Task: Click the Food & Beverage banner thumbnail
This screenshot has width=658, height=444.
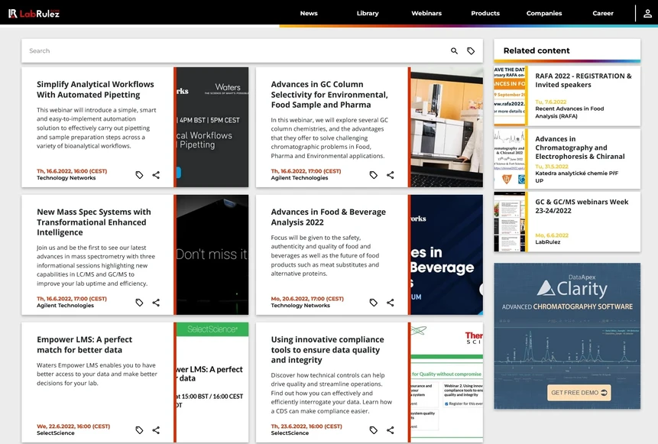Action: click(447, 254)
